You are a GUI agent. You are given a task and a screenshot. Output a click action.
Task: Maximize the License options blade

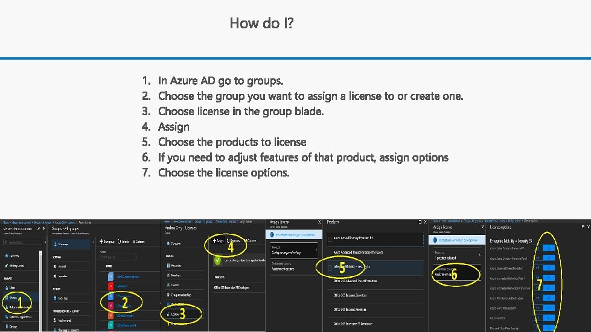click(583, 227)
